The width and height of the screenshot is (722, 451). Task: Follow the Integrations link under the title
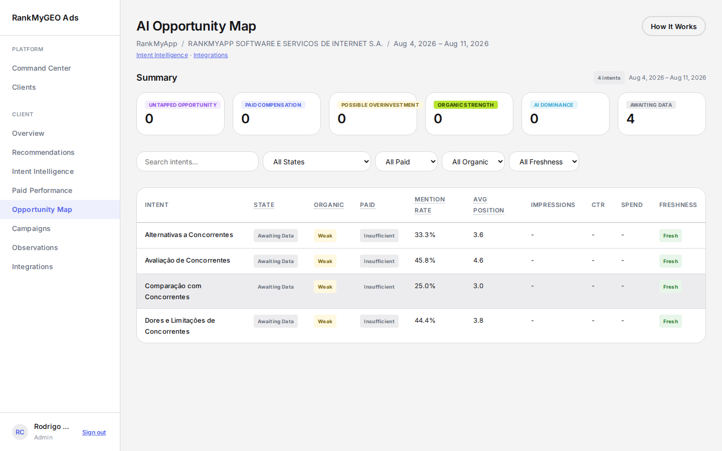point(211,55)
